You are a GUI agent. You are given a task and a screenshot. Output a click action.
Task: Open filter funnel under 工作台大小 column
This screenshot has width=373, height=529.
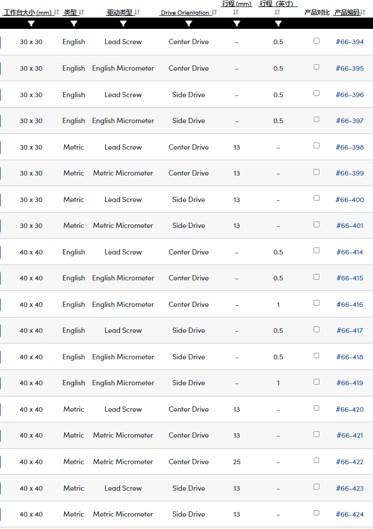(x=31, y=24)
